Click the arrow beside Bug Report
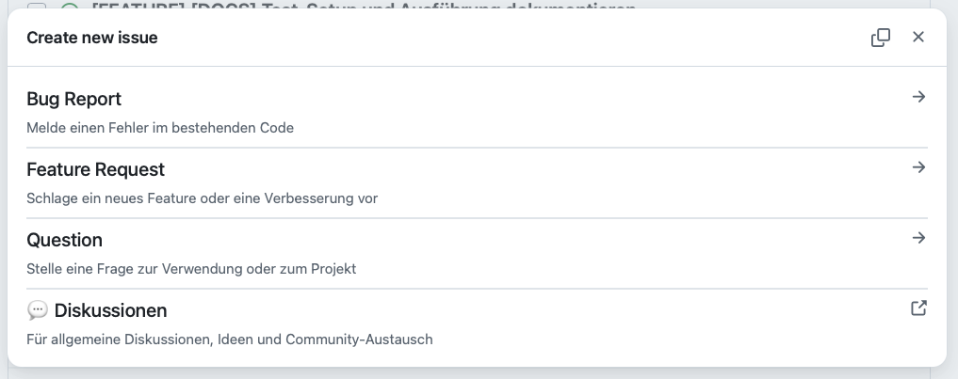Image resolution: width=958 pixels, height=379 pixels. [919, 97]
